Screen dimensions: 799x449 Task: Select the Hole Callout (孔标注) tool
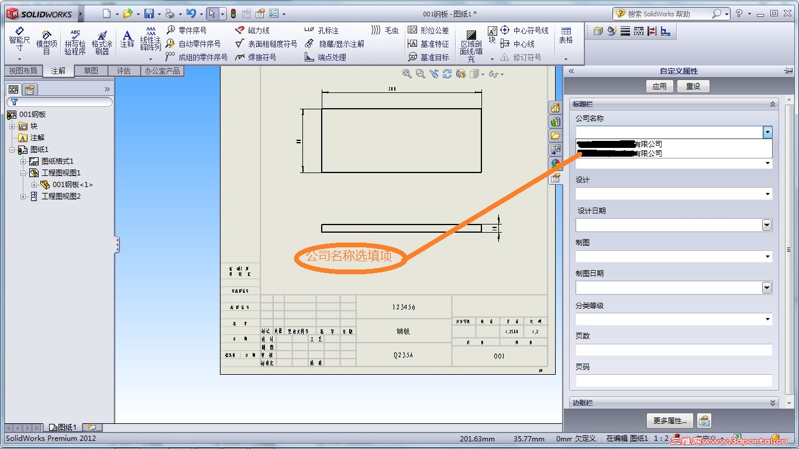(322, 30)
